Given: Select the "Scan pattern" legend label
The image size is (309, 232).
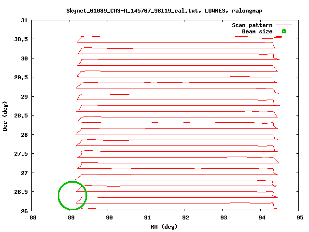Looking at the screenshot, I should point(252,25).
